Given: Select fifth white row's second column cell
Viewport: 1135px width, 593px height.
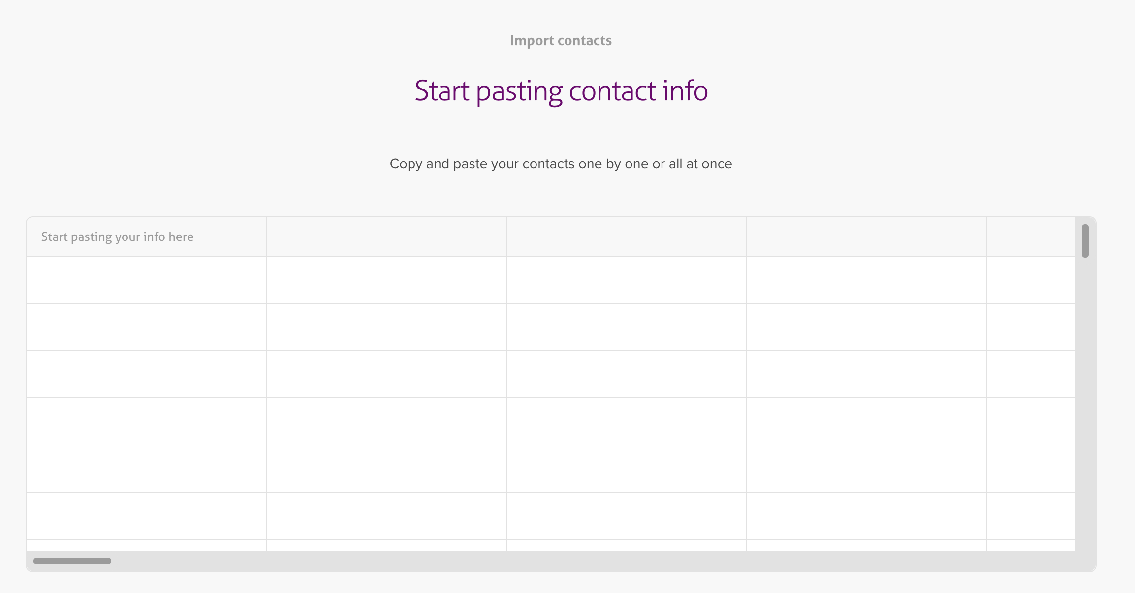Looking at the screenshot, I should click(386, 469).
